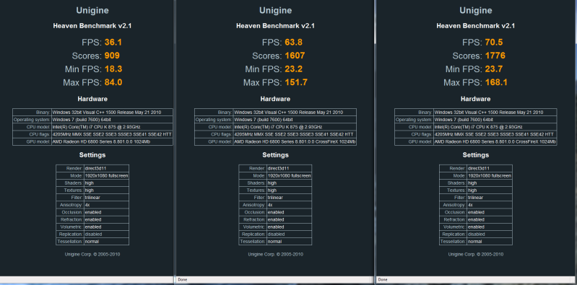Click the 63.8 FPS result value
The image size is (577, 285).
coord(293,43)
